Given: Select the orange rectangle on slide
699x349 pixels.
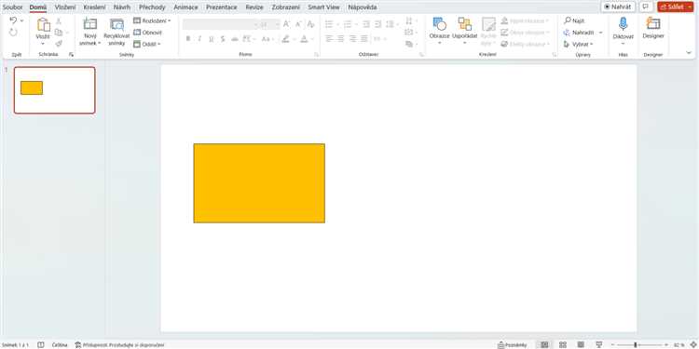Looking at the screenshot, I should click(x=259, y=183).
